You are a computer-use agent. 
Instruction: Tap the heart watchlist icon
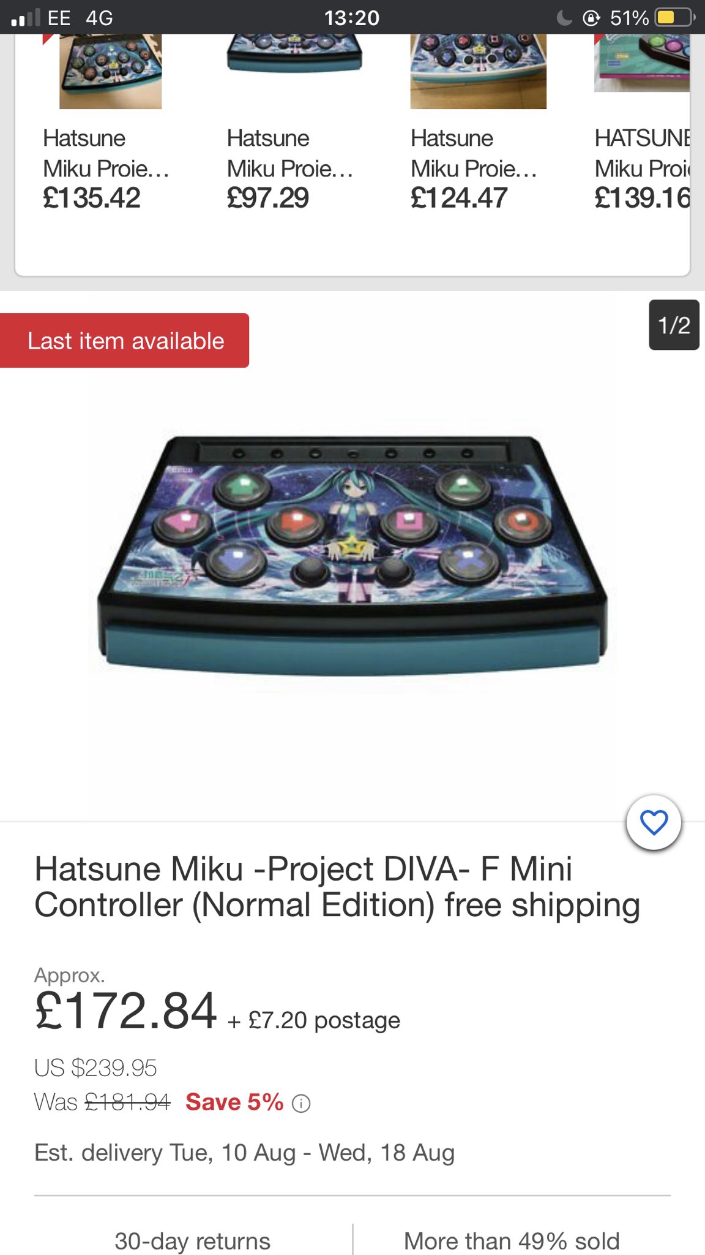(654, 822)
